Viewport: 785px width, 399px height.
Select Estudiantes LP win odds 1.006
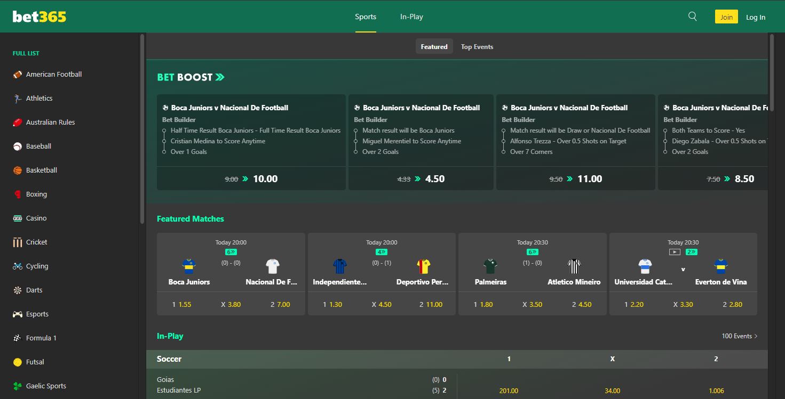[716, 391]
